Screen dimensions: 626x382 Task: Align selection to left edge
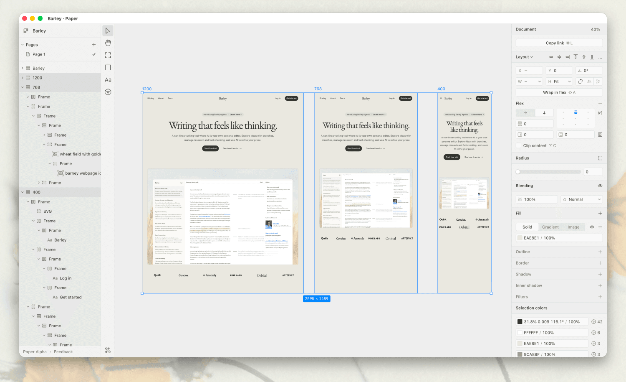(550, 57)
